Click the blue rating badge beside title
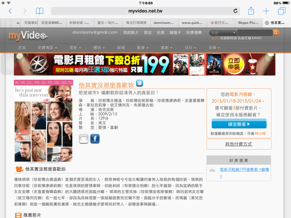The height and width of the screenshot is (218, 291). point(139,83)
